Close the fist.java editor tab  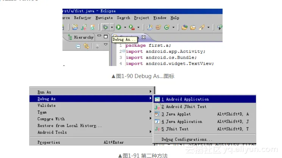(143, 37)
